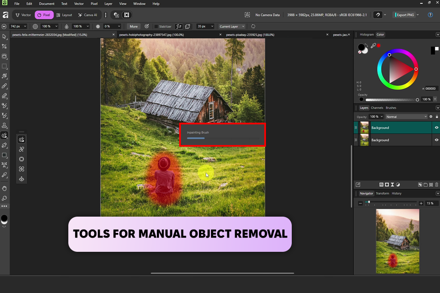The height and width of the screenshot is (293, 440).
Task: Expand the Export PNG options arrow
Action: pyautogui.click(x=418, y=15)
